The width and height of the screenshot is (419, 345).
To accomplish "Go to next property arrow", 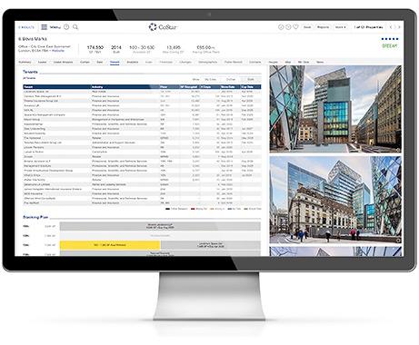I will coord(399,27).
